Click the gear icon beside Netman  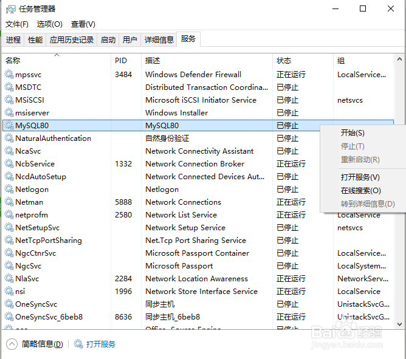pos(9,202)
